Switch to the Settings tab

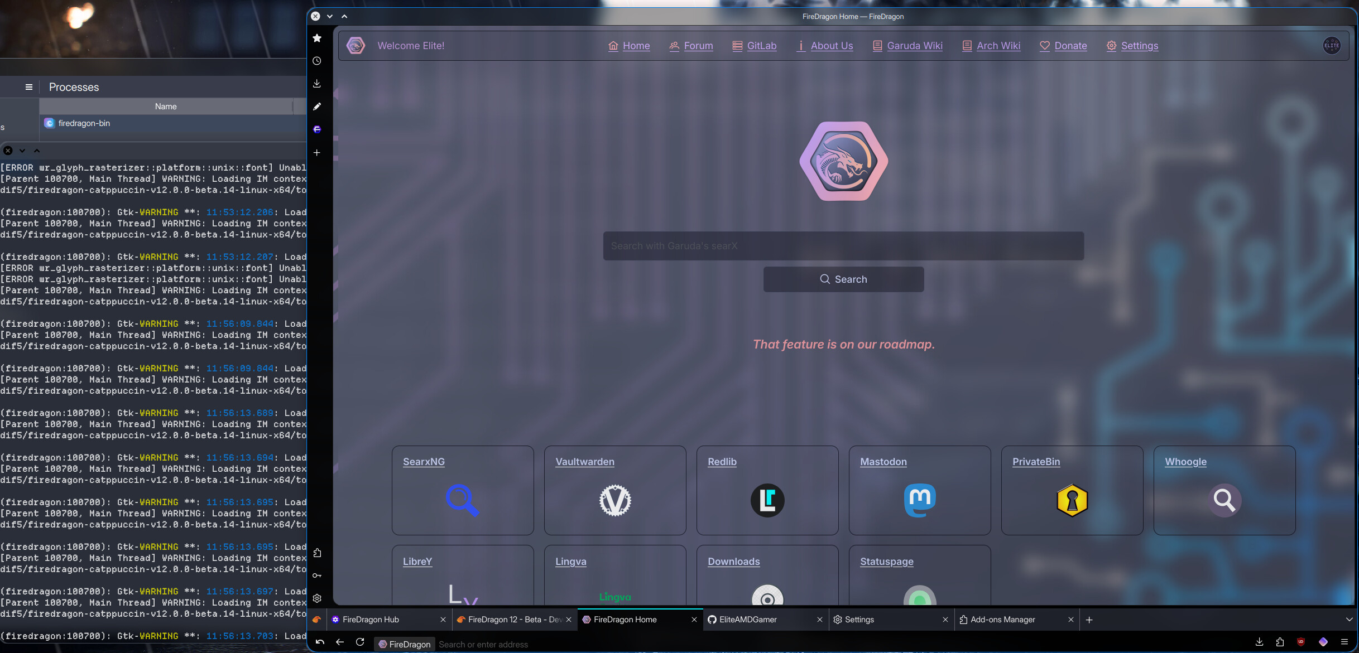pyautogui.click(x=891, y=620)
